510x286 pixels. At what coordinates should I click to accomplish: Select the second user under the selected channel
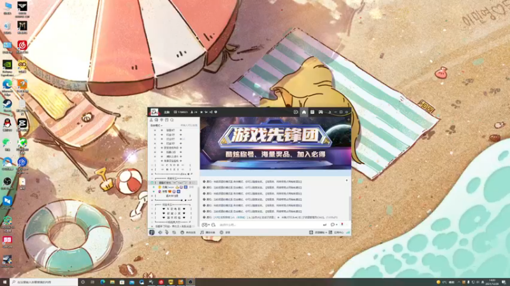pyautogui.click(x=171, y=192)
